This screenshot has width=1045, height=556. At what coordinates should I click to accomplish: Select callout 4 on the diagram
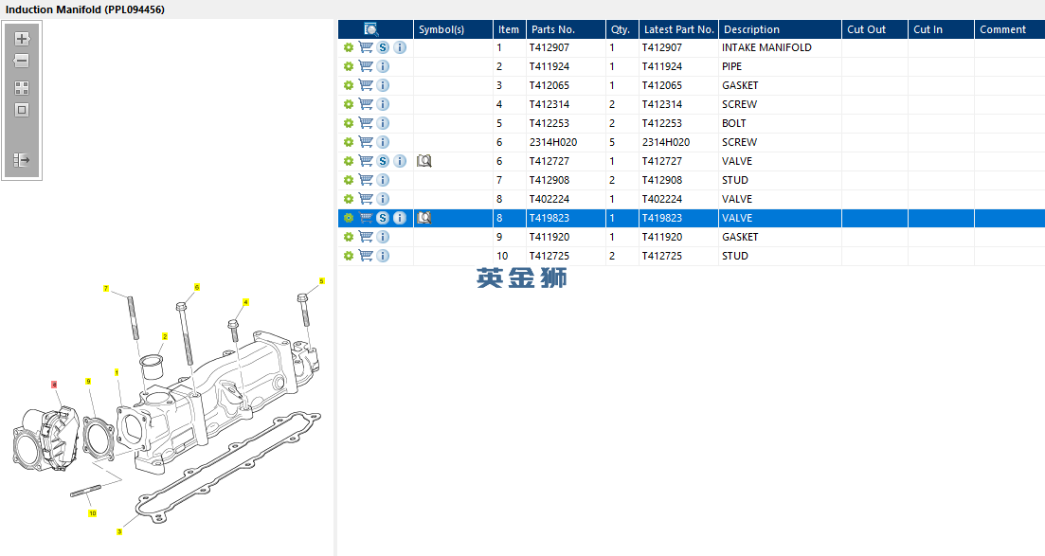(246, 302)
